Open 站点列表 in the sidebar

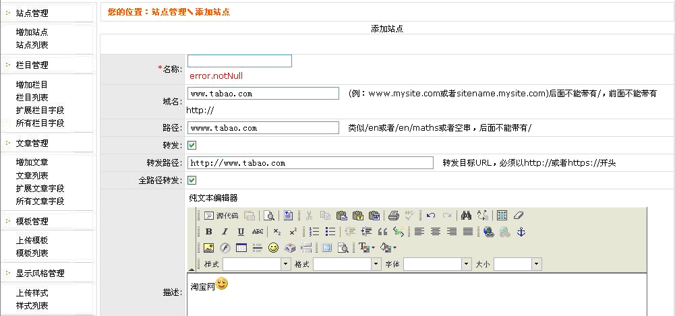pyautogui.click(x=32, y=45)
